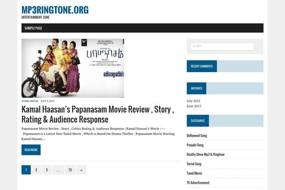Click the Entertainment Zone tagline

point(36,17)
